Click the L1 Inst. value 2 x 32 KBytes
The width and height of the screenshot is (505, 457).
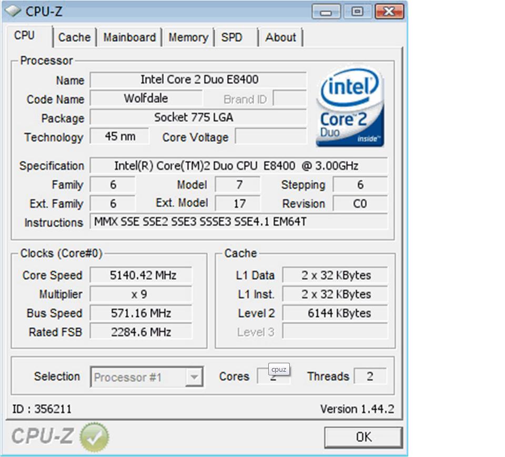(335, 294)
